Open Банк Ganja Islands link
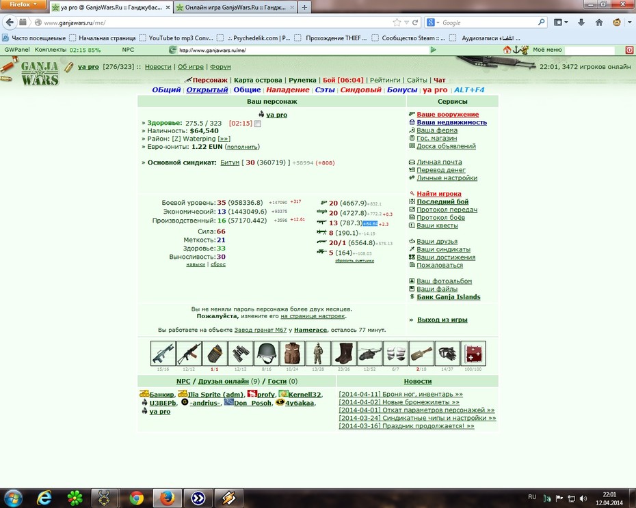The image size is (636, 508). click(x=449, y=296)
